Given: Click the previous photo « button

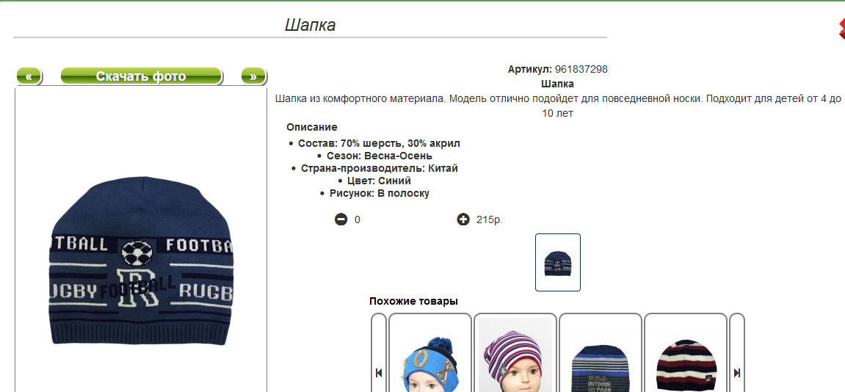Looking at the screenshot, I should [x=29, y=76].
